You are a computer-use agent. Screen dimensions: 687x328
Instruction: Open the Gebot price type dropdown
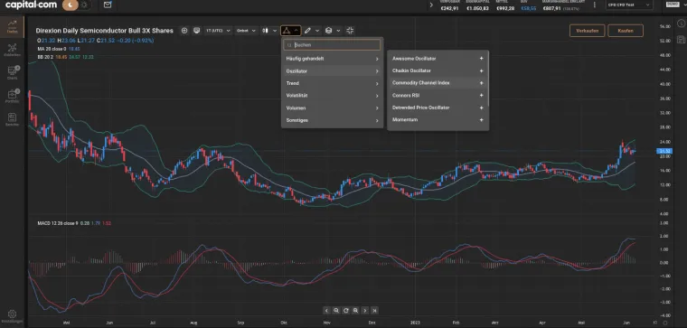click(246, 31)
